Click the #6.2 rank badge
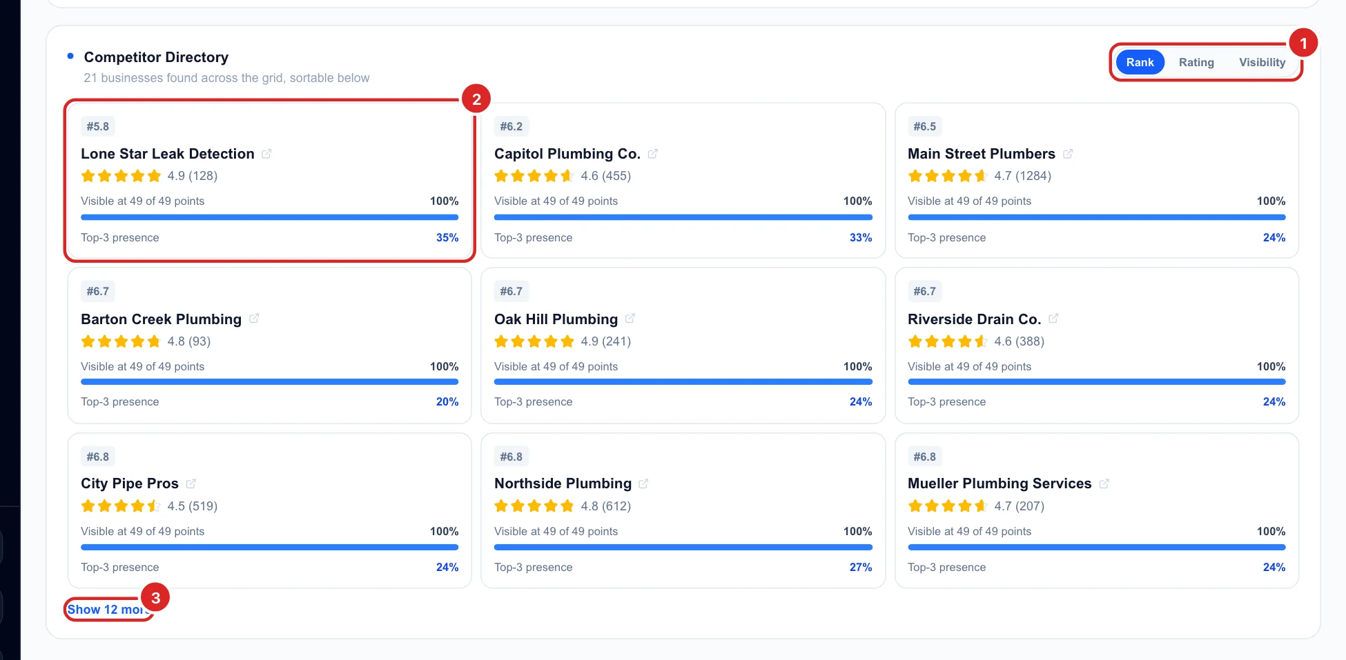 511,126
